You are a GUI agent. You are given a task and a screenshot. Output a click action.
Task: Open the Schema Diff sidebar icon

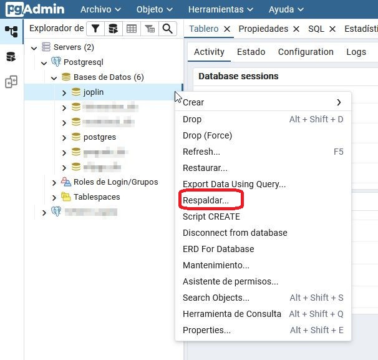tap(11, 82)
